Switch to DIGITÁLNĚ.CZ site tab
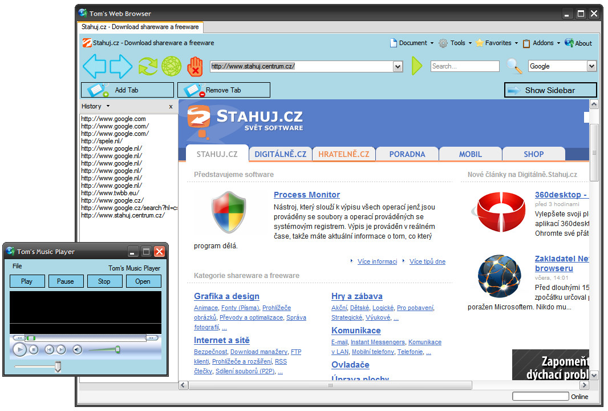608x411 pixels. pos(281,154)
